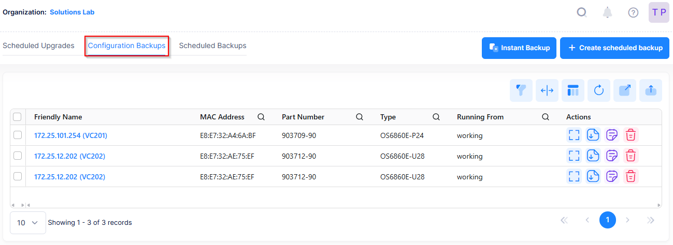Download backup file for VC201 row
This screenshot has height=245, width=673.
point(593,135)
